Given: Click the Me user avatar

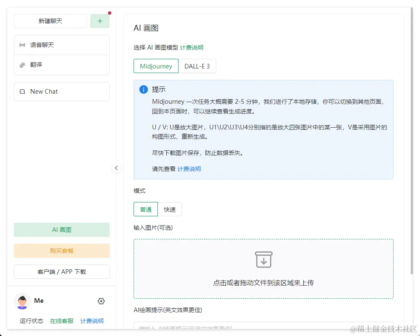Looking at the screenshot, I should tap(22, 301).
